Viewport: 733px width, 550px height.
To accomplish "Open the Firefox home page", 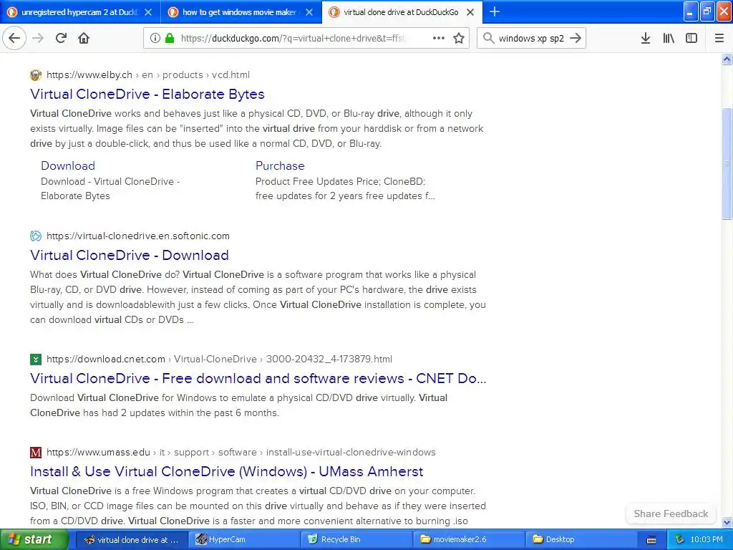I will click(84, 38).
